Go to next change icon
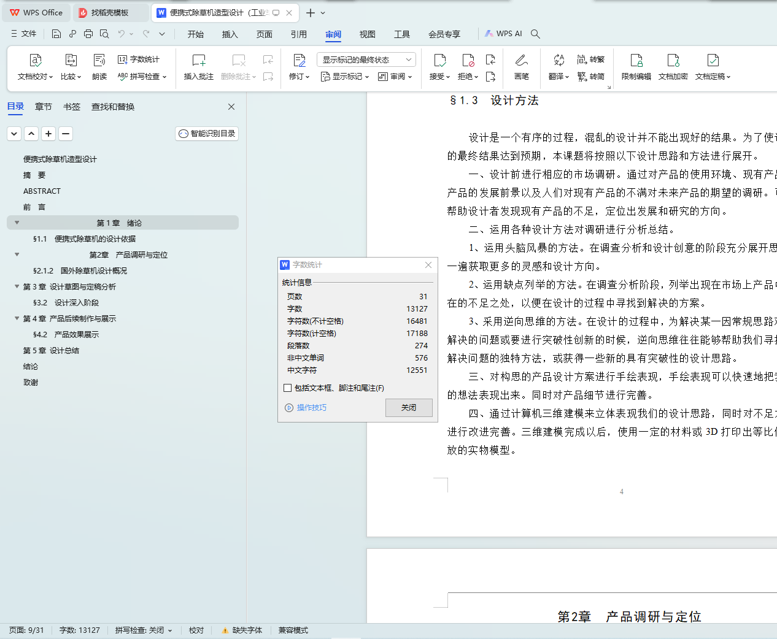 [490, 77]
